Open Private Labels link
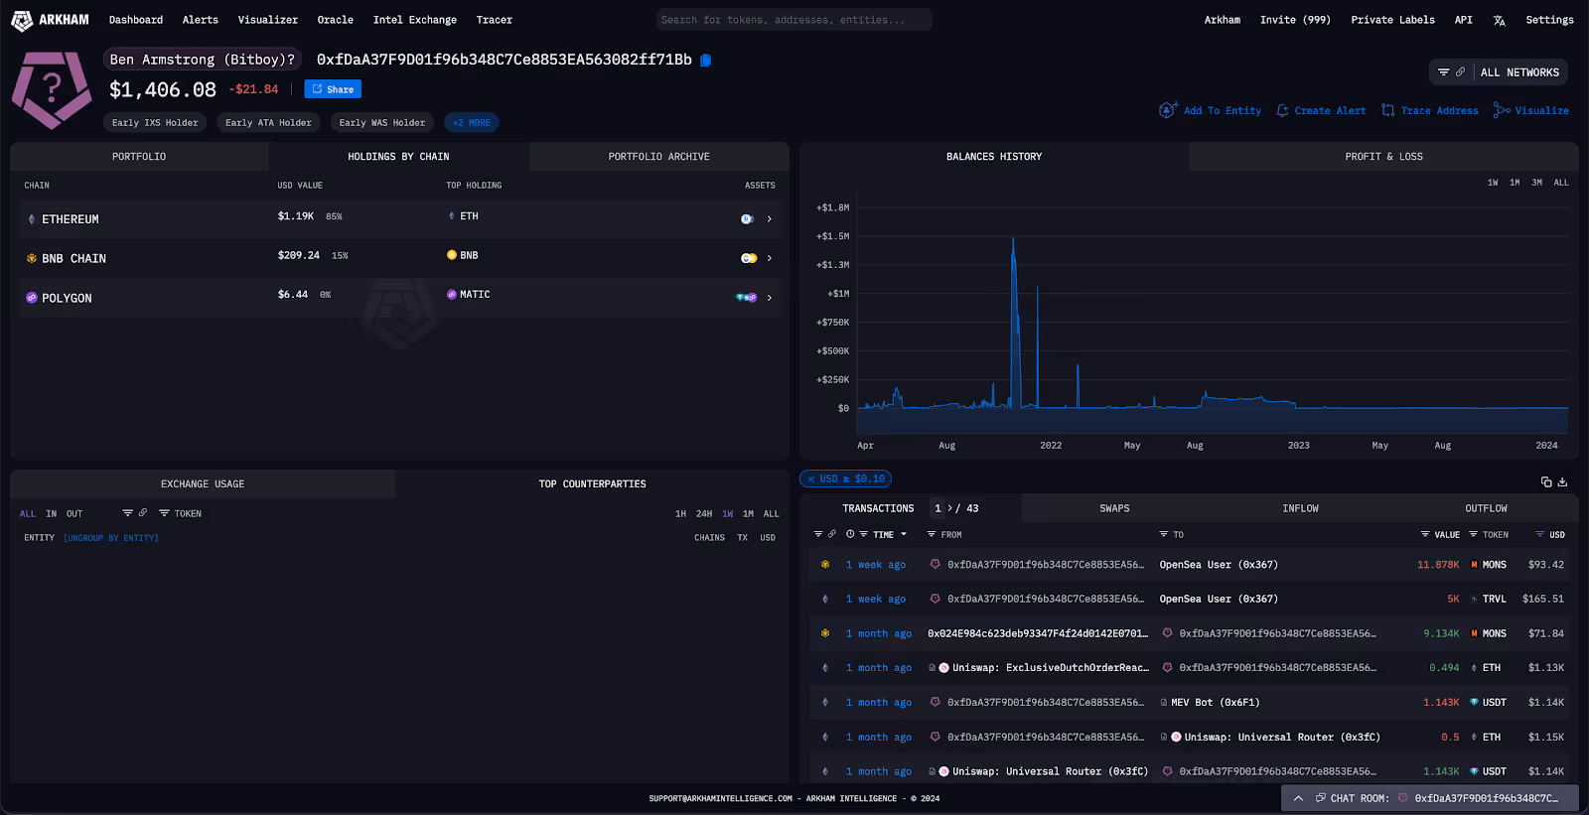1589x815 pixels. (1392, 20)
